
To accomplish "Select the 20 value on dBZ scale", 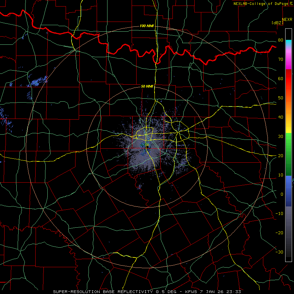I will click(x=281, y=156).
